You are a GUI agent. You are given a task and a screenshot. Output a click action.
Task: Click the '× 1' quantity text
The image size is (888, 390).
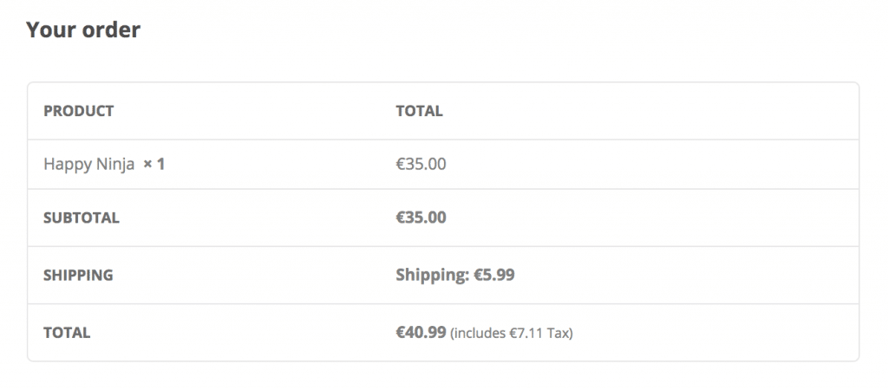tap(154, 165)
